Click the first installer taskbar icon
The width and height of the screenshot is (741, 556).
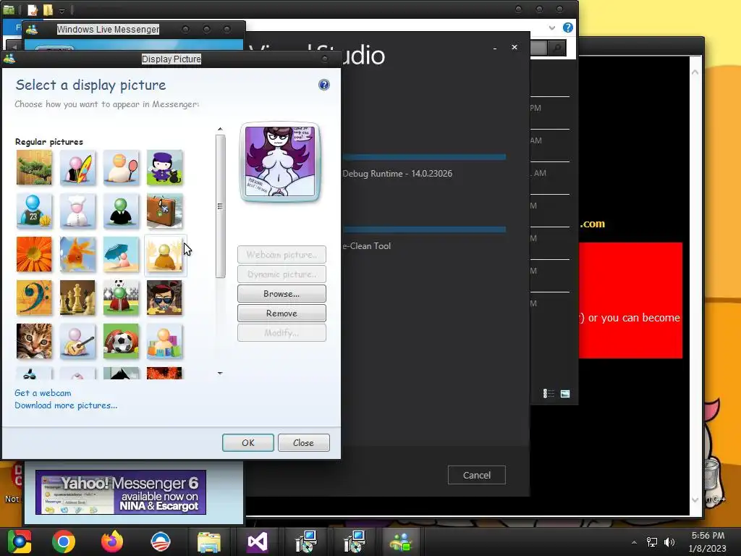coord(306,542)
